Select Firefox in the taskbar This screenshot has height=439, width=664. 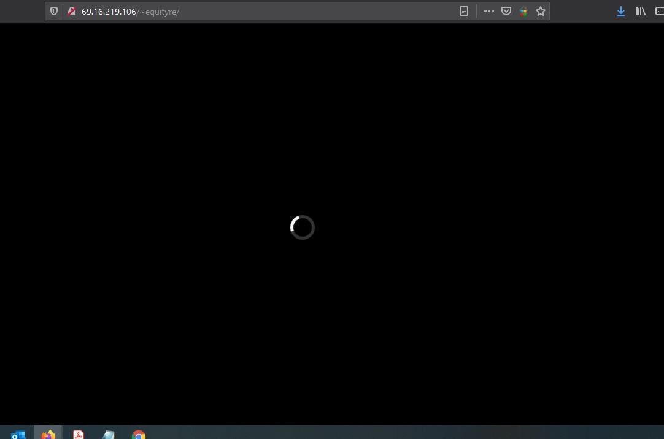[48, 433]
